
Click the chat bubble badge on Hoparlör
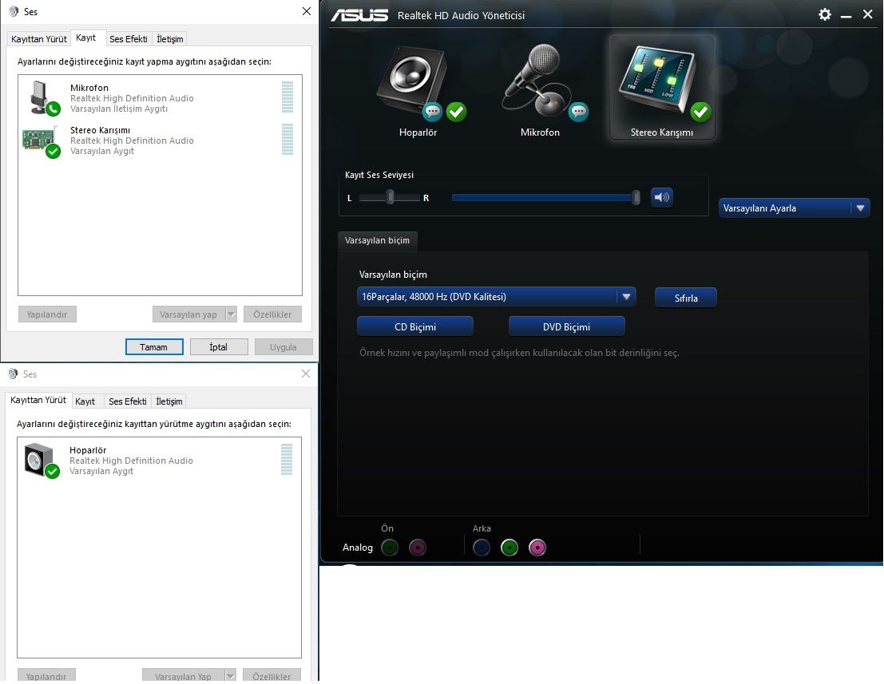click(x=432, y=112)
